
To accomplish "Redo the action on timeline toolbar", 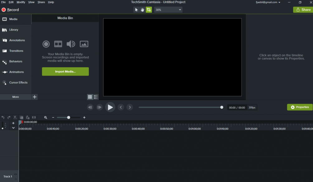I will point(9,117).
